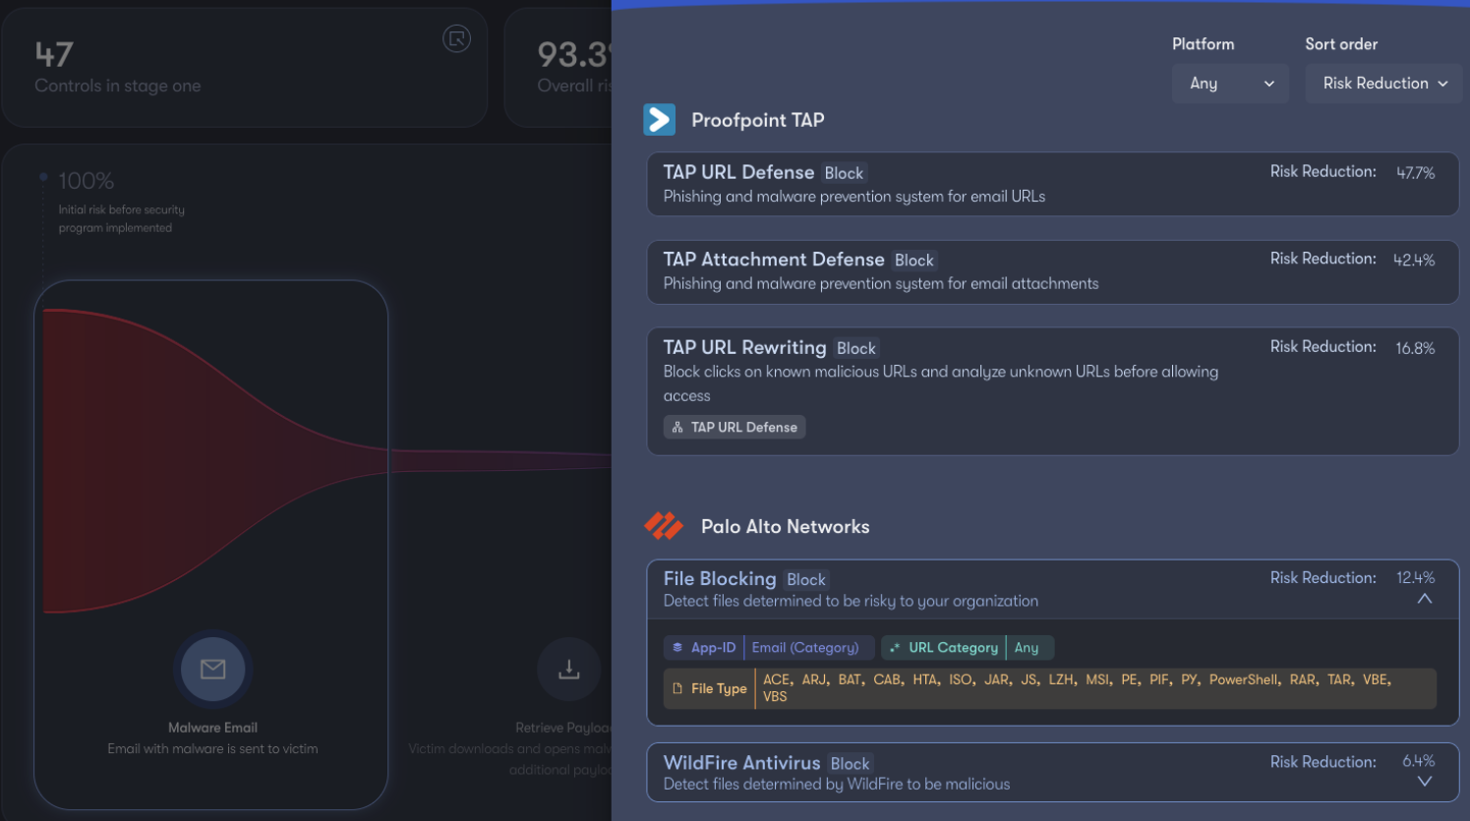Image resolution: width=1470 pixels, height=821 pixels.
Task: Collapse the File Blocking card with the up chevron
Action: click(1424, 599)
